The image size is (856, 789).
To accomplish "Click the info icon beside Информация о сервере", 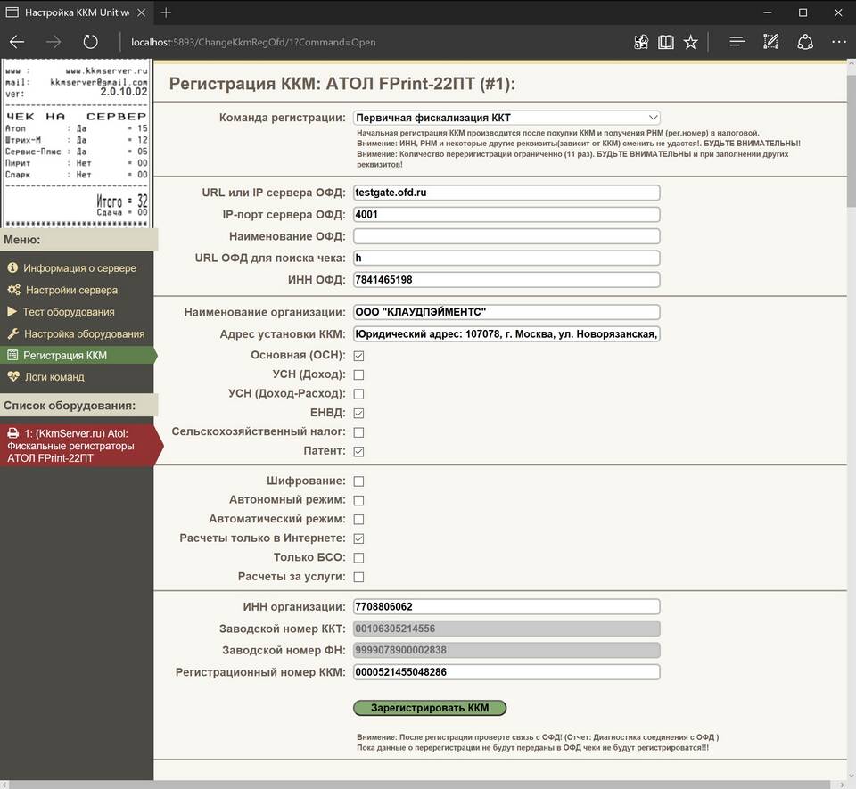I will 12,268.
